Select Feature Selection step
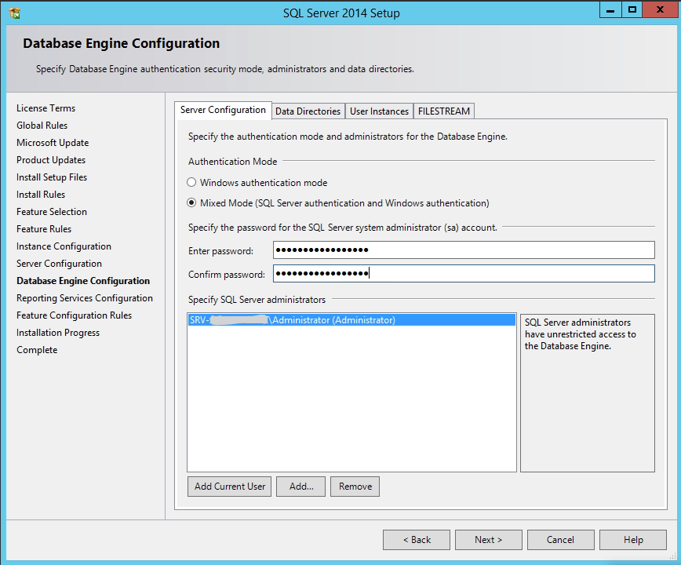This screenshot has width=681, height=565. 51,211
